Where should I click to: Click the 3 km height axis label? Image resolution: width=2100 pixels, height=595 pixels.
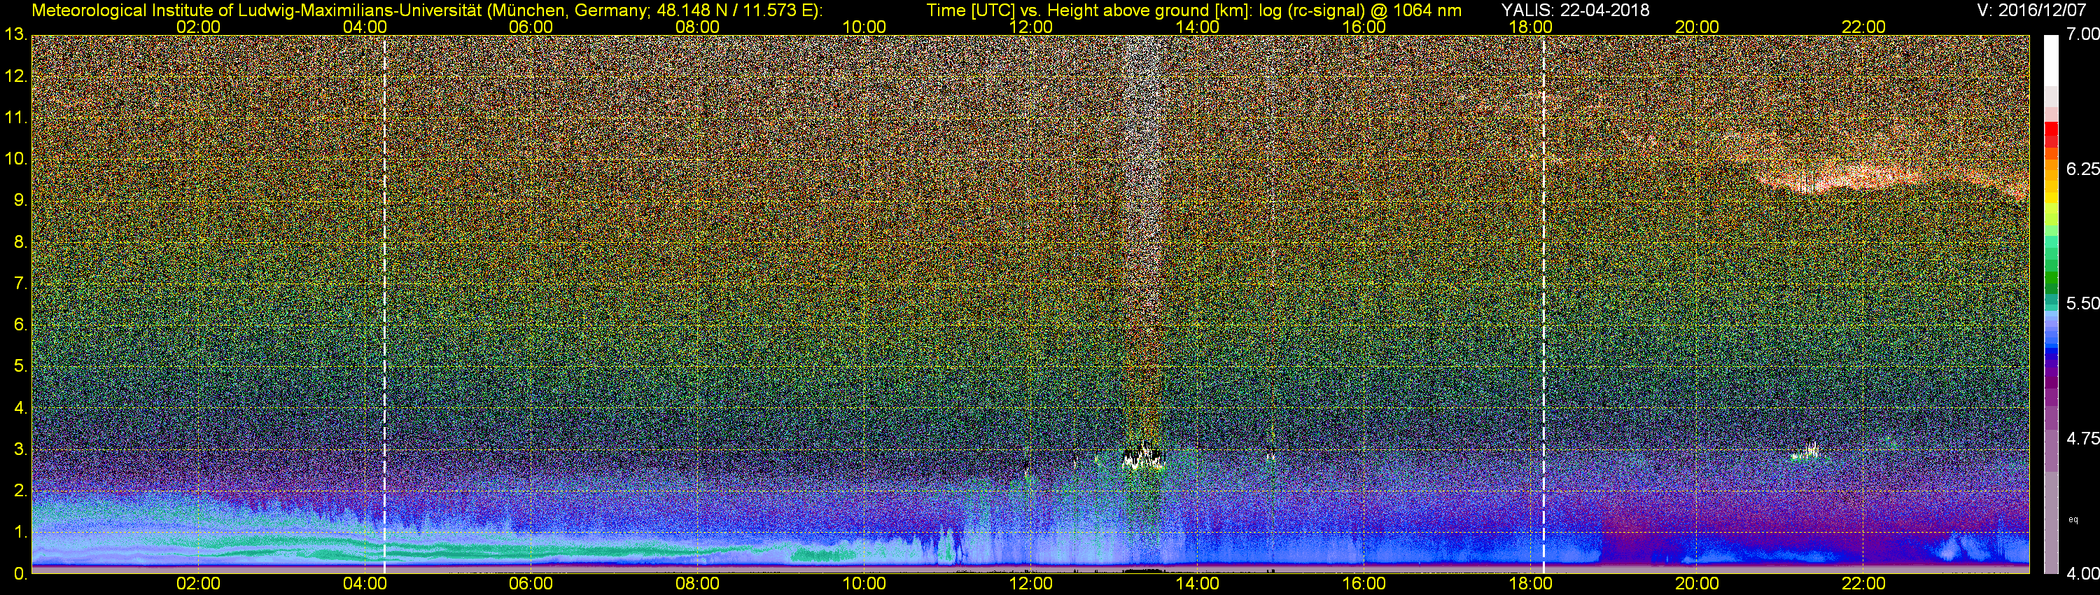point(20,449)
